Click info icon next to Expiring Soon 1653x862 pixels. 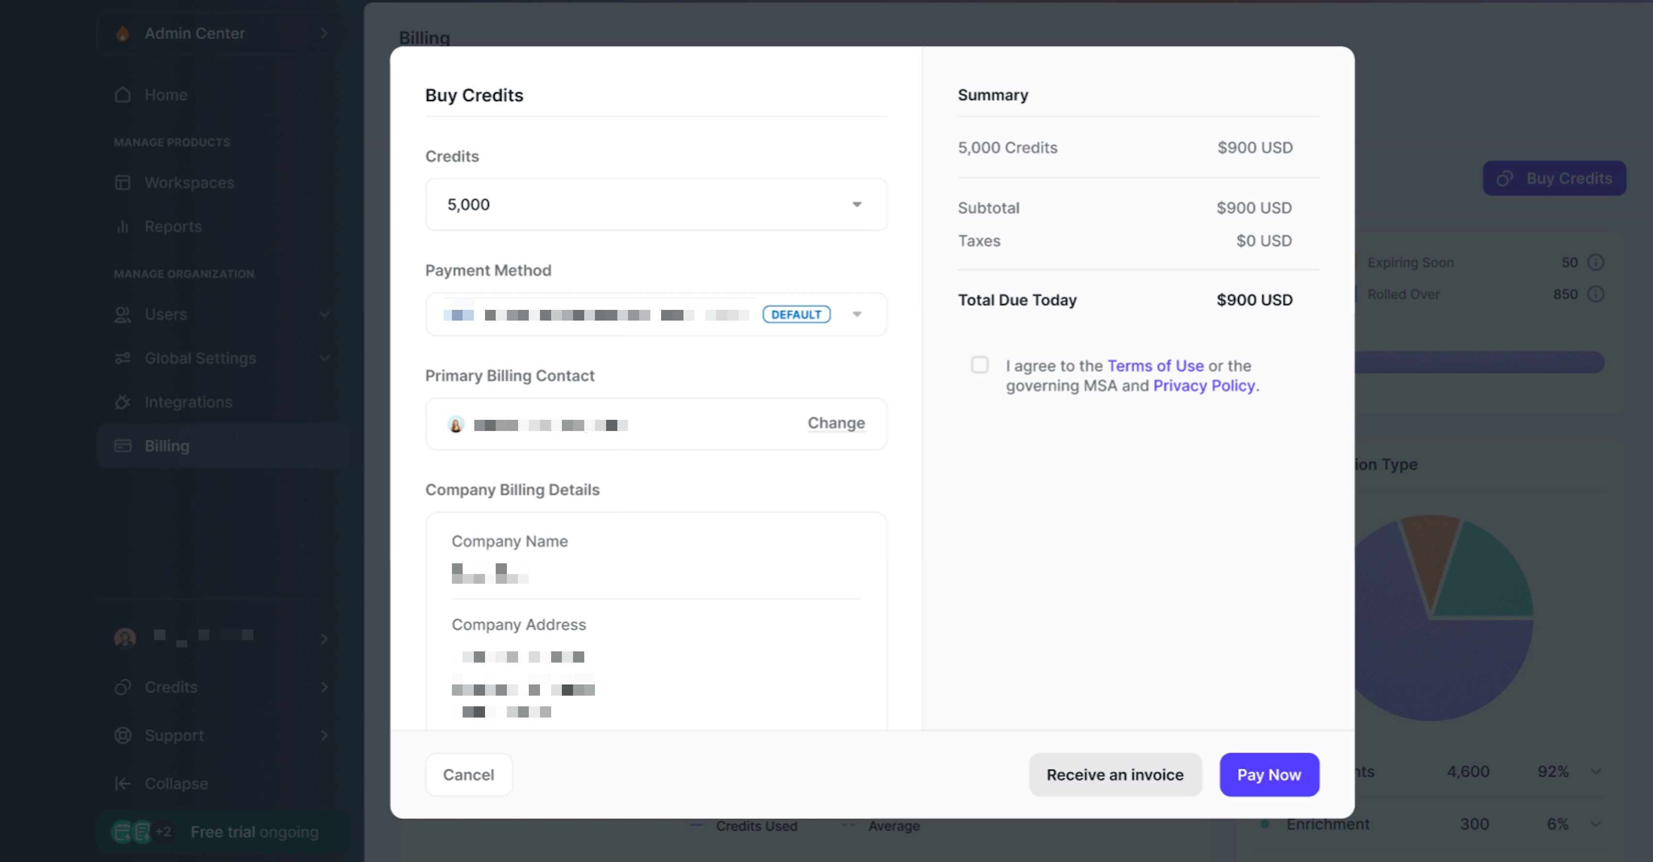[x=1595, y=263]
